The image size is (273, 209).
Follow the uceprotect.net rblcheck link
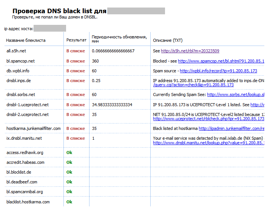(x=208, y=119)
